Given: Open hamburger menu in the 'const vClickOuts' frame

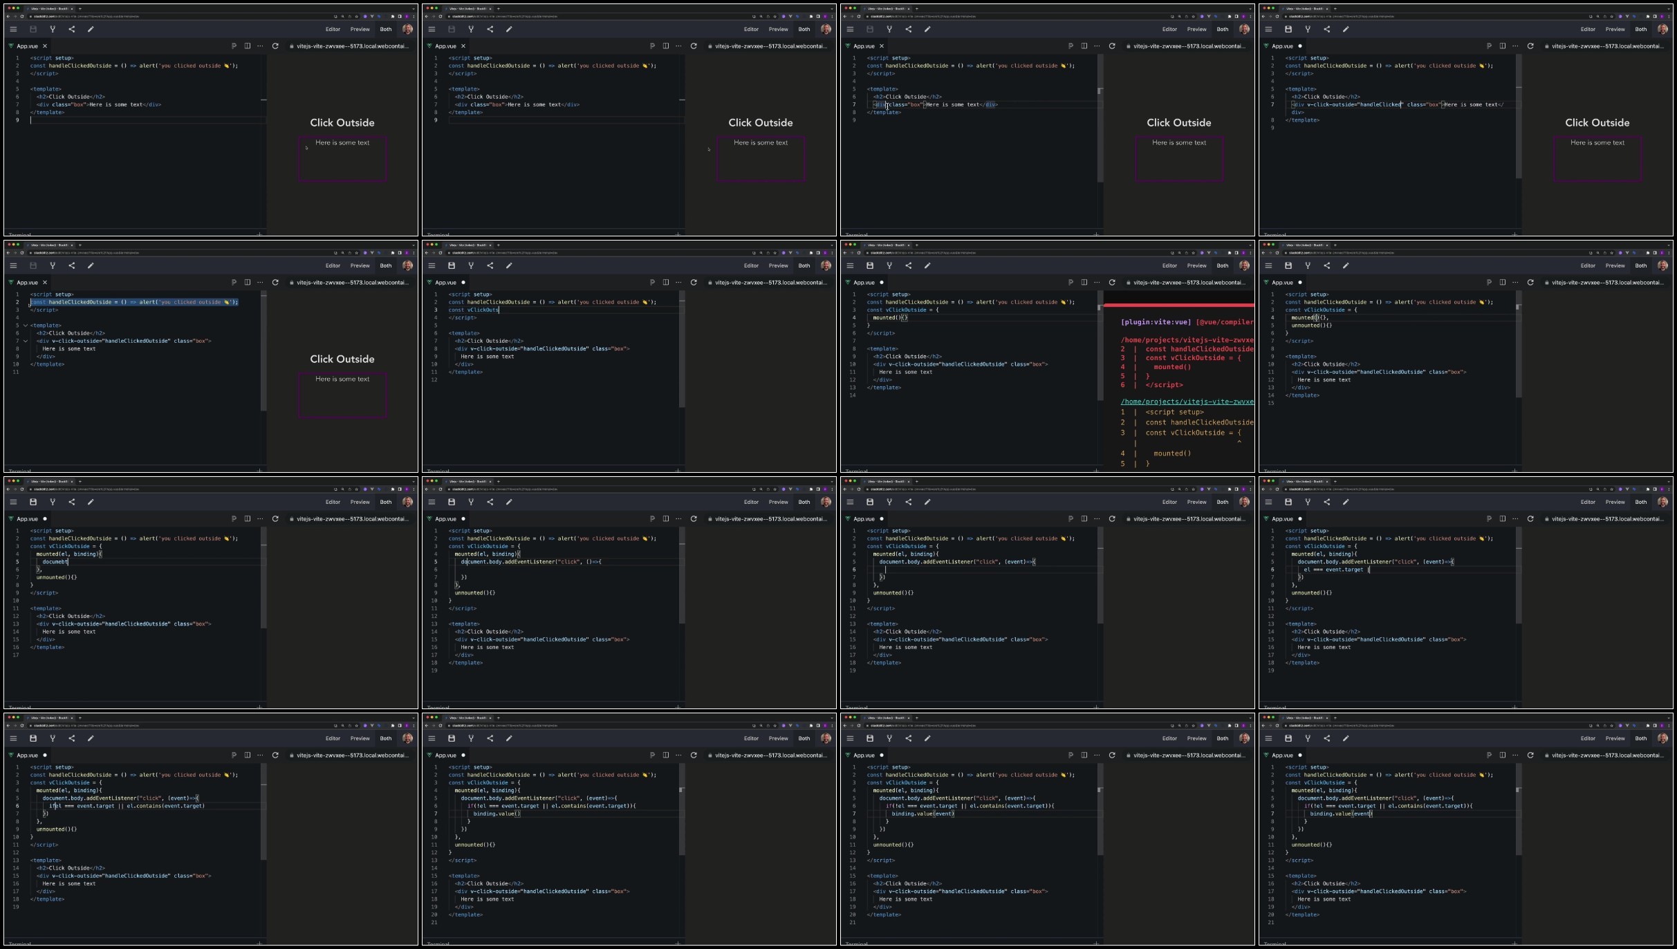Looking at the screenshot, I should (432, 265).
